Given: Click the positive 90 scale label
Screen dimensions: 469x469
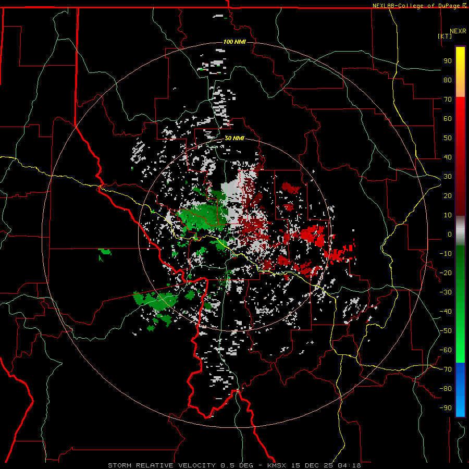Looking at the screenshot, I should [x=448, y=61].
